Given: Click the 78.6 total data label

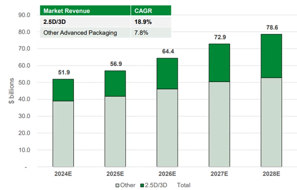Looking at the screenshot, I should point(272,27).
